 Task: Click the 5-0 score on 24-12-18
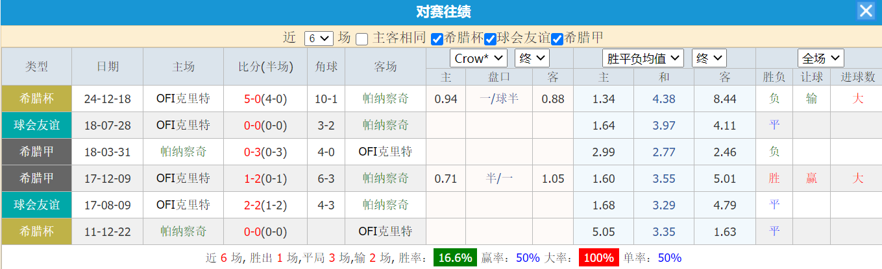click(252, 99)
